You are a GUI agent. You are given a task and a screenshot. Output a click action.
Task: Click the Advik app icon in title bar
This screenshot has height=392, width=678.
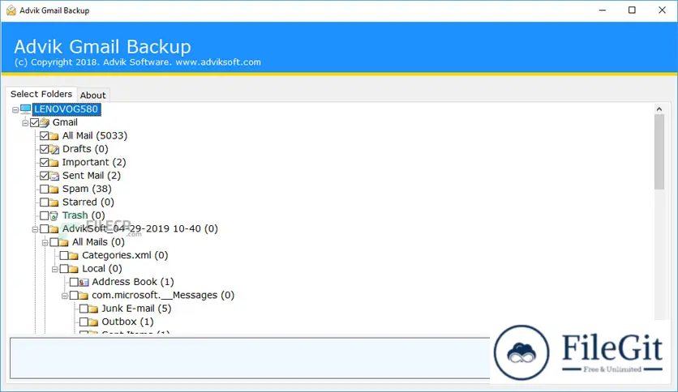point(11,11)
